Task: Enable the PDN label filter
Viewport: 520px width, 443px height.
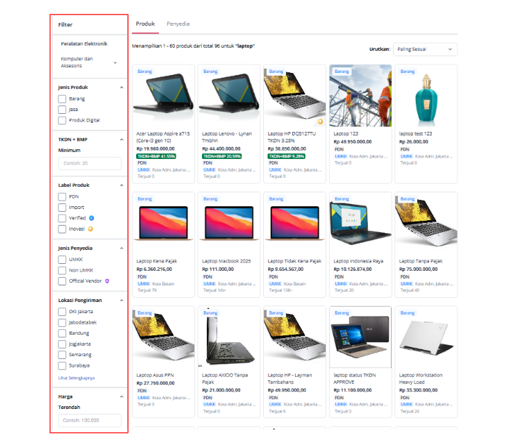Action: click(x=62, y=197)
